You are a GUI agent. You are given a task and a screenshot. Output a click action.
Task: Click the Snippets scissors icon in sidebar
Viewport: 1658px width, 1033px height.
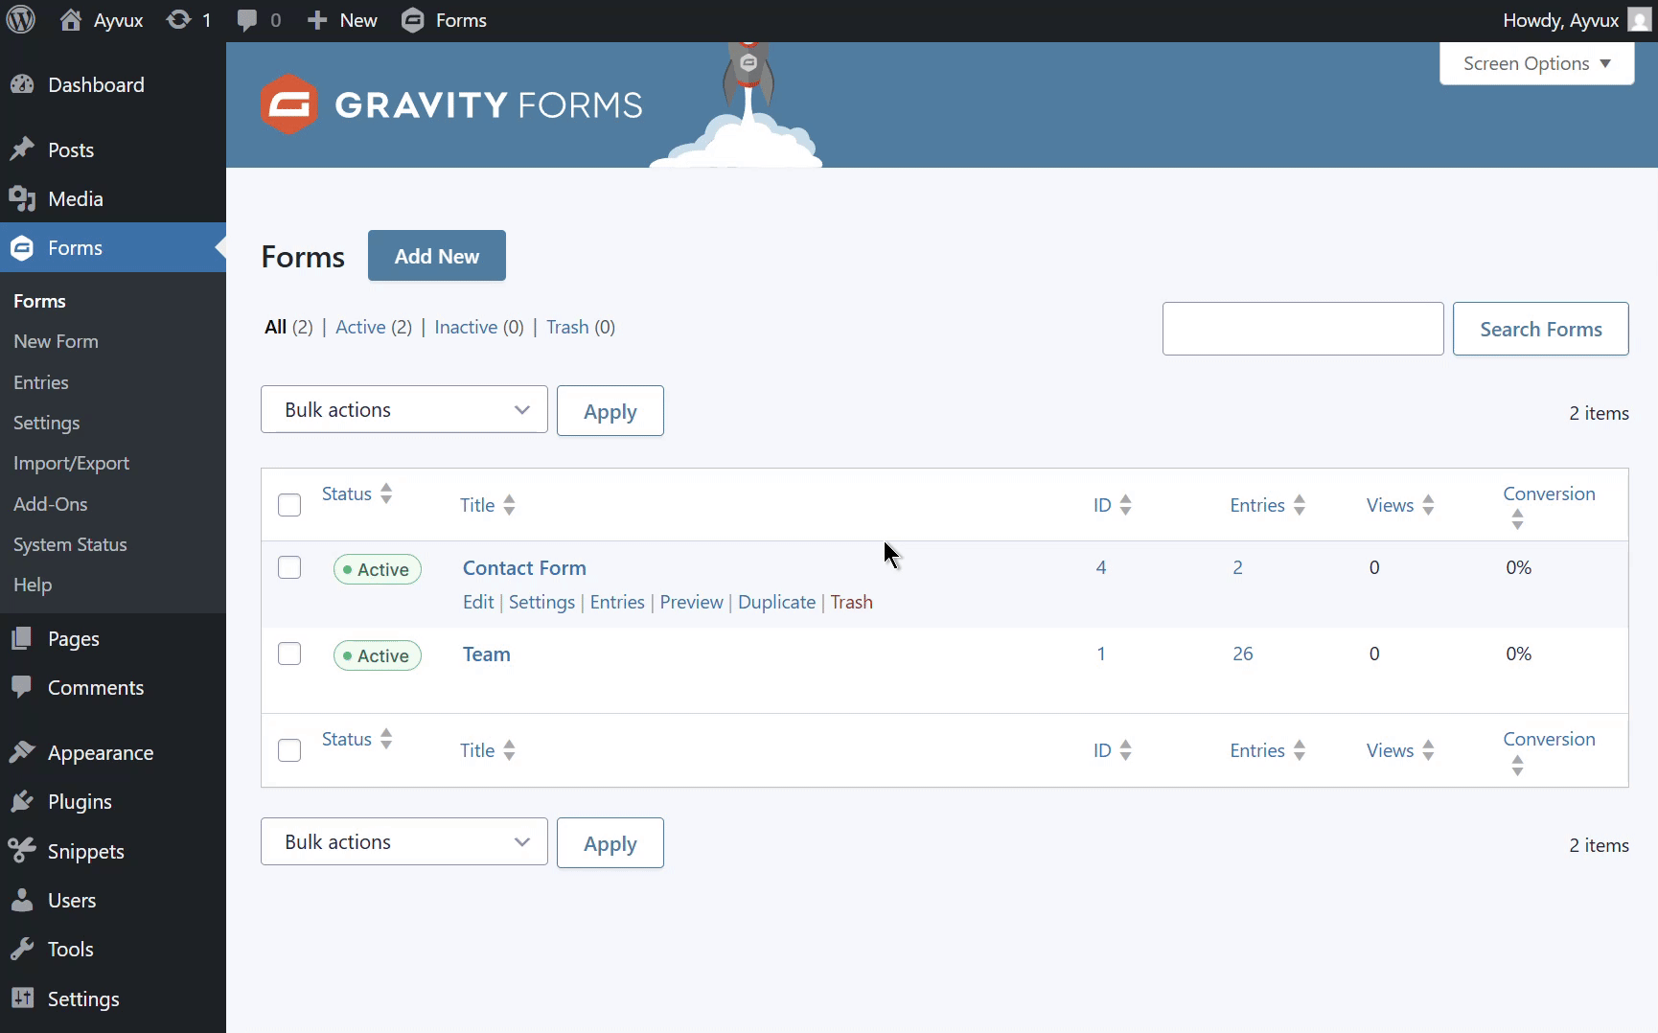(22, 851)
